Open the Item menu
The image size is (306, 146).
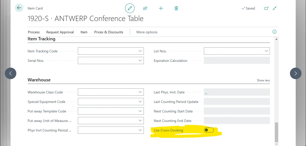(x=84, y=32)
